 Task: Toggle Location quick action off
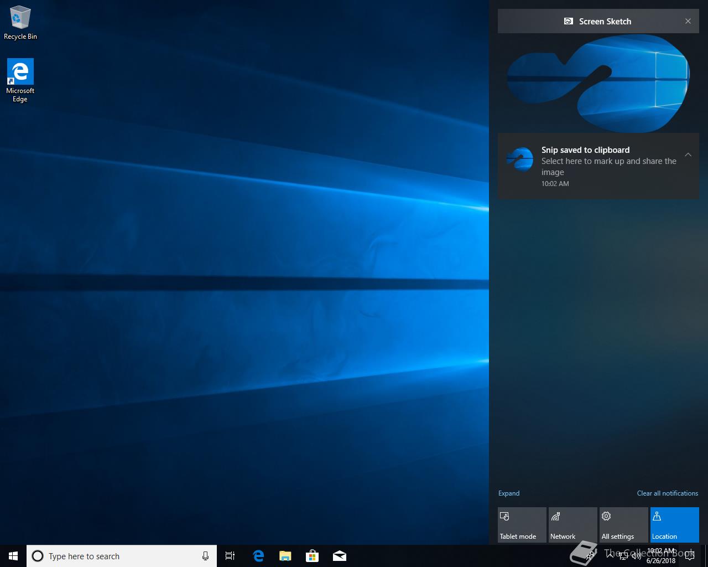pyautogui.click(x=675, y=525)
